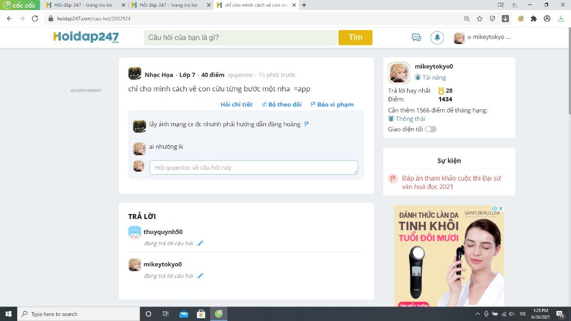
Task: Open the Hoidap247 logo home link
Action: click(86, 37)
